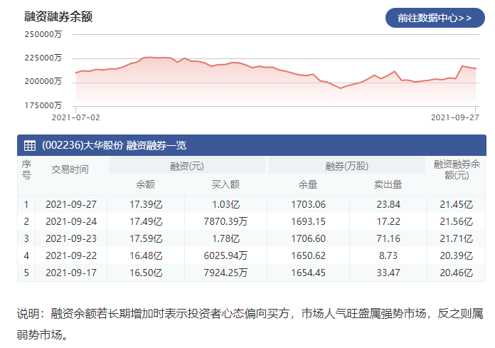The image size is (495, 348).
Task: Click the 20.39亿 total balance cell
Action: pos(457,255)
